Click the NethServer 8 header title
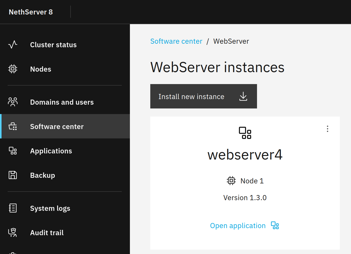 click(x=31, y=12)
